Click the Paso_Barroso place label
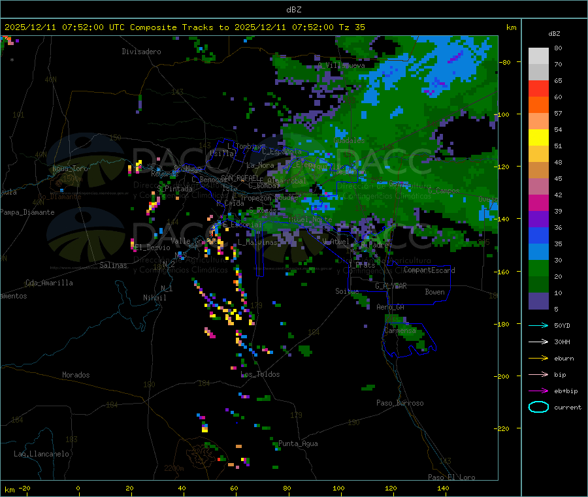Image resolution: width=588 pixels, height=497 pixels. (400, 403)
